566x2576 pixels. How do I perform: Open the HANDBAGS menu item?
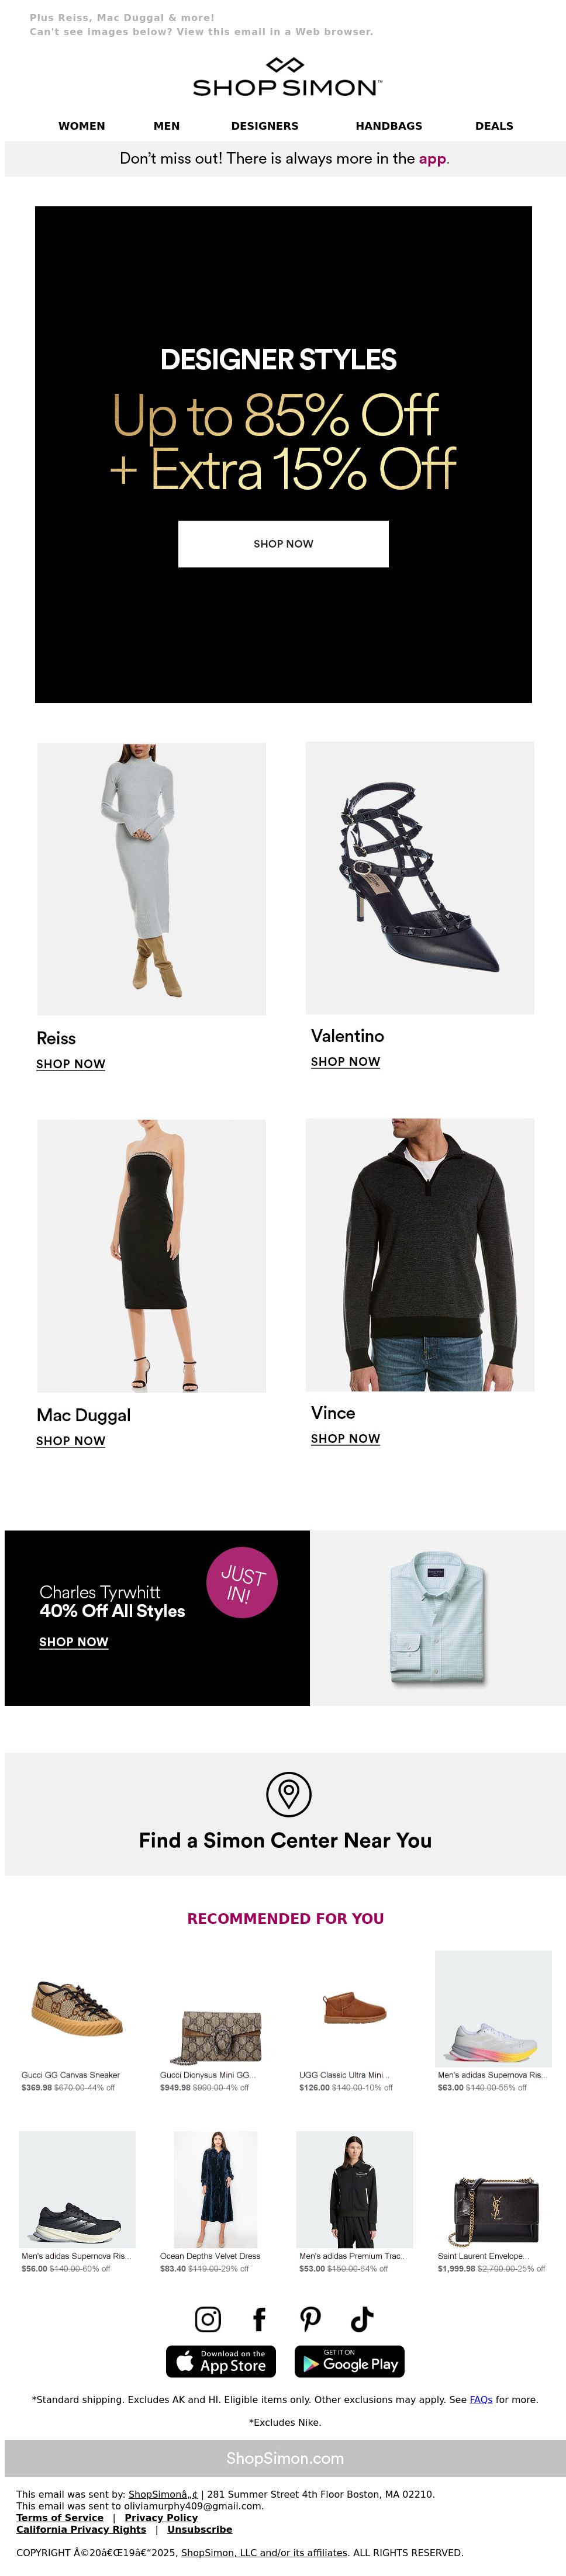click(x=388, y=126)
